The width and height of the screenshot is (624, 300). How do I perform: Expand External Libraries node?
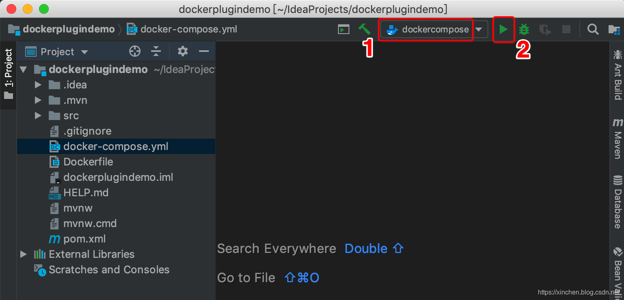click(24, 254)
